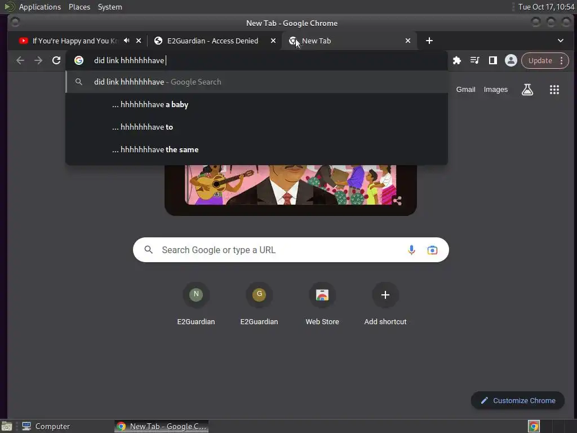Open the Web Store shortcut

(322, 304)
